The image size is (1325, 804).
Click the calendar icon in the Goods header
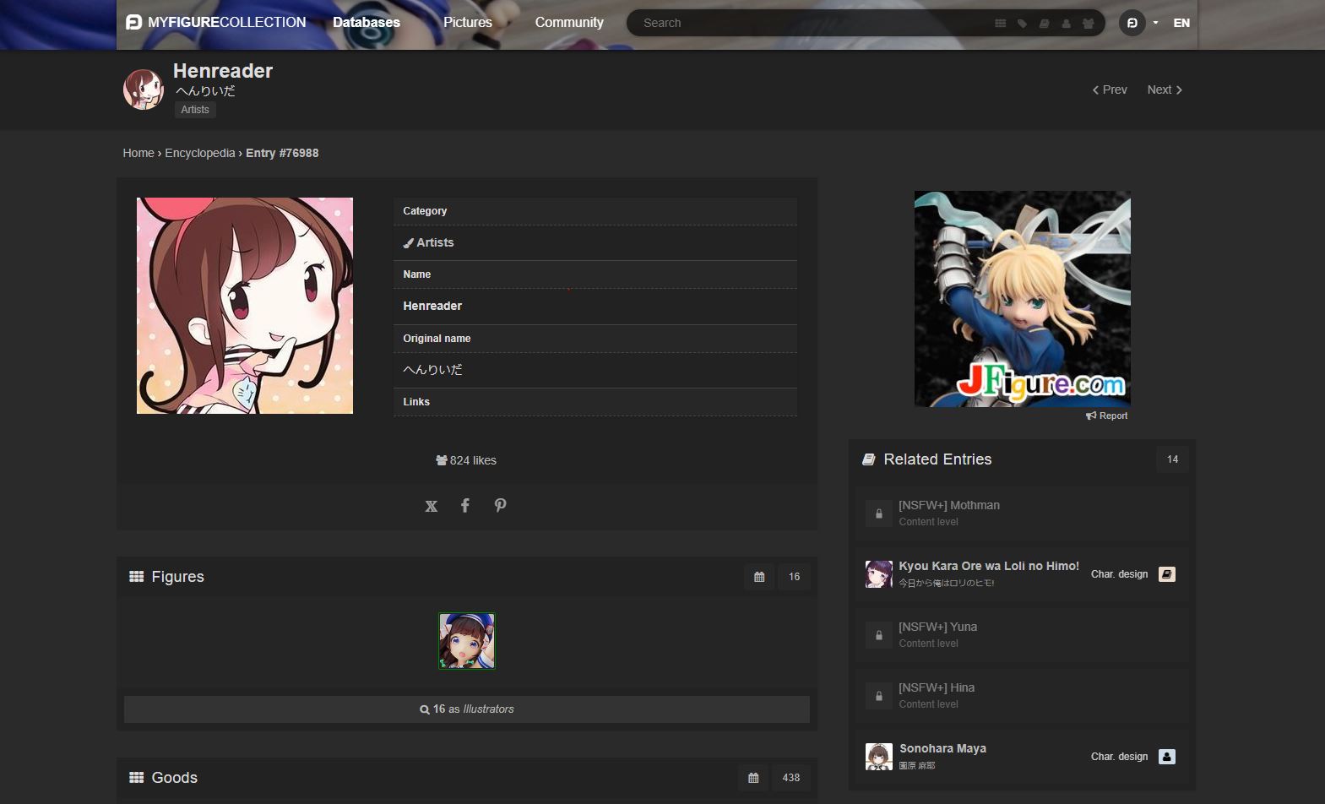click(x=753, y=778)
